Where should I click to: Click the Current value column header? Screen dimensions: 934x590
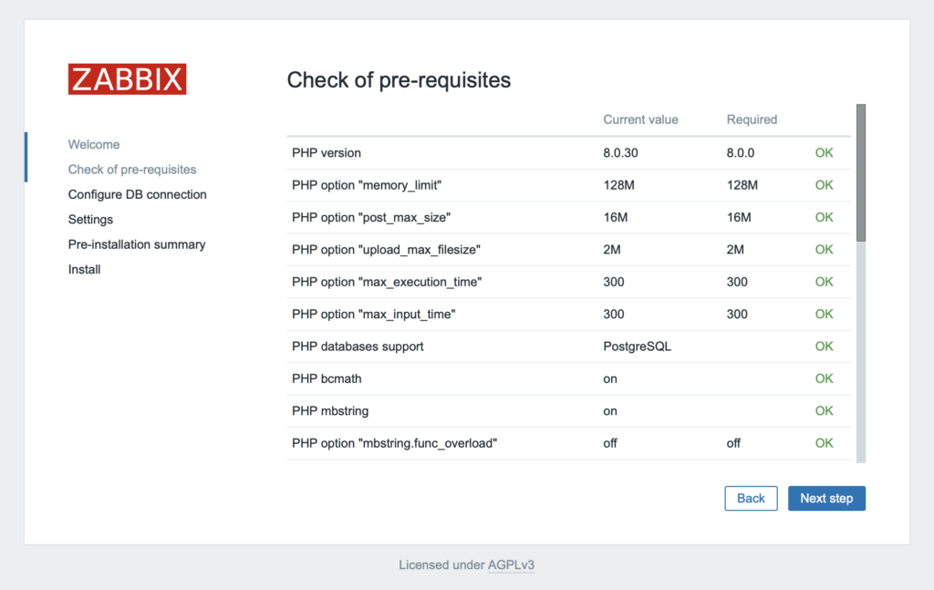(x=640, y=119)
